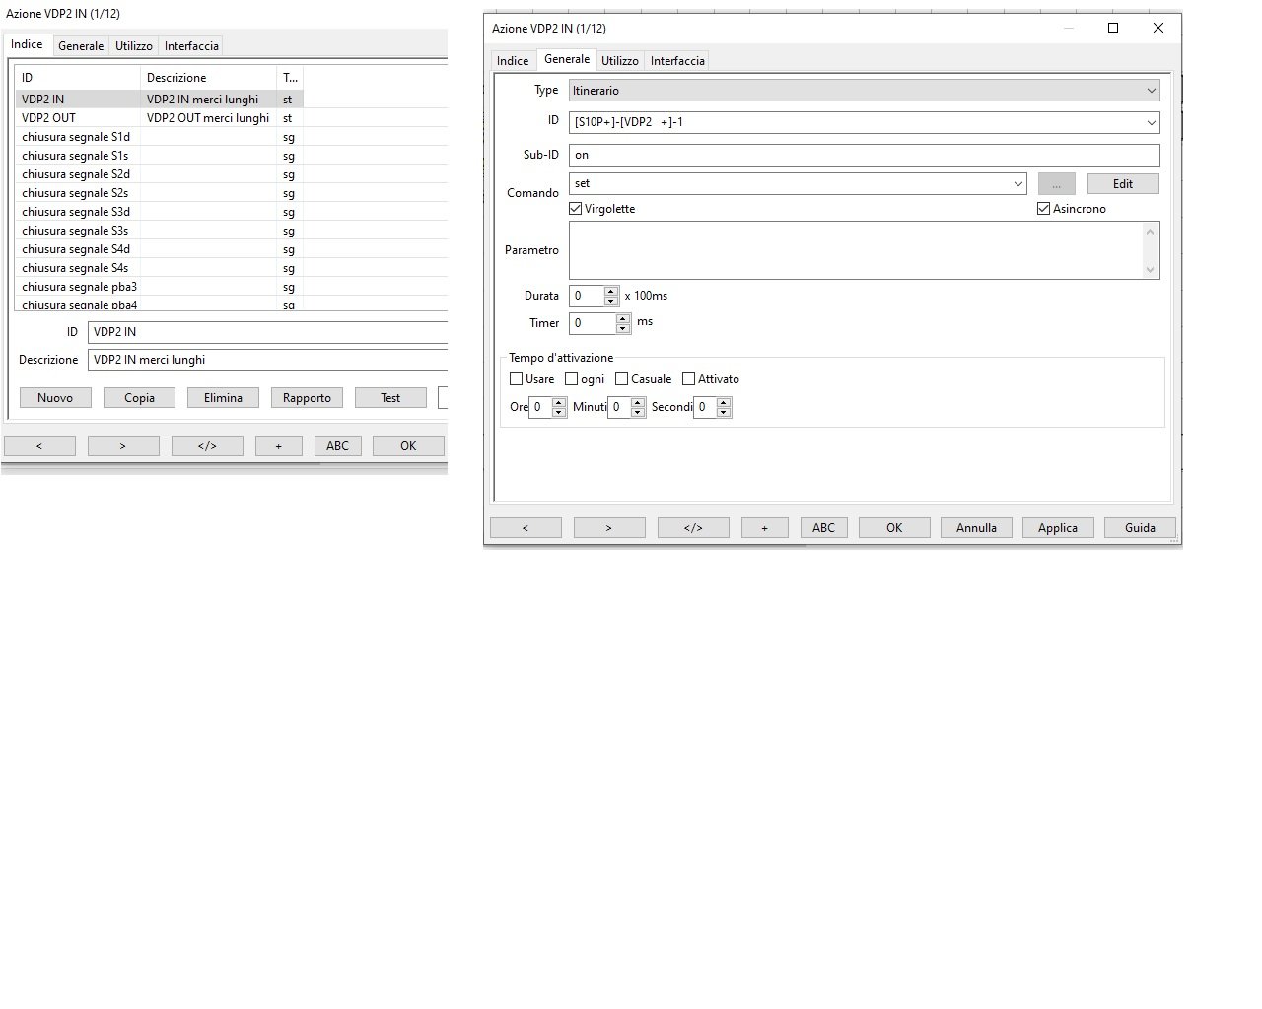Click the </> button in right dialog
Image resolution: width=1262 pixels, height=1009 pixels.
click(x=693, y=528)
